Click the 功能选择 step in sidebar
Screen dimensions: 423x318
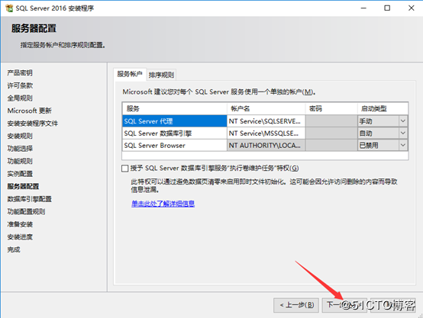click(20, 149)
